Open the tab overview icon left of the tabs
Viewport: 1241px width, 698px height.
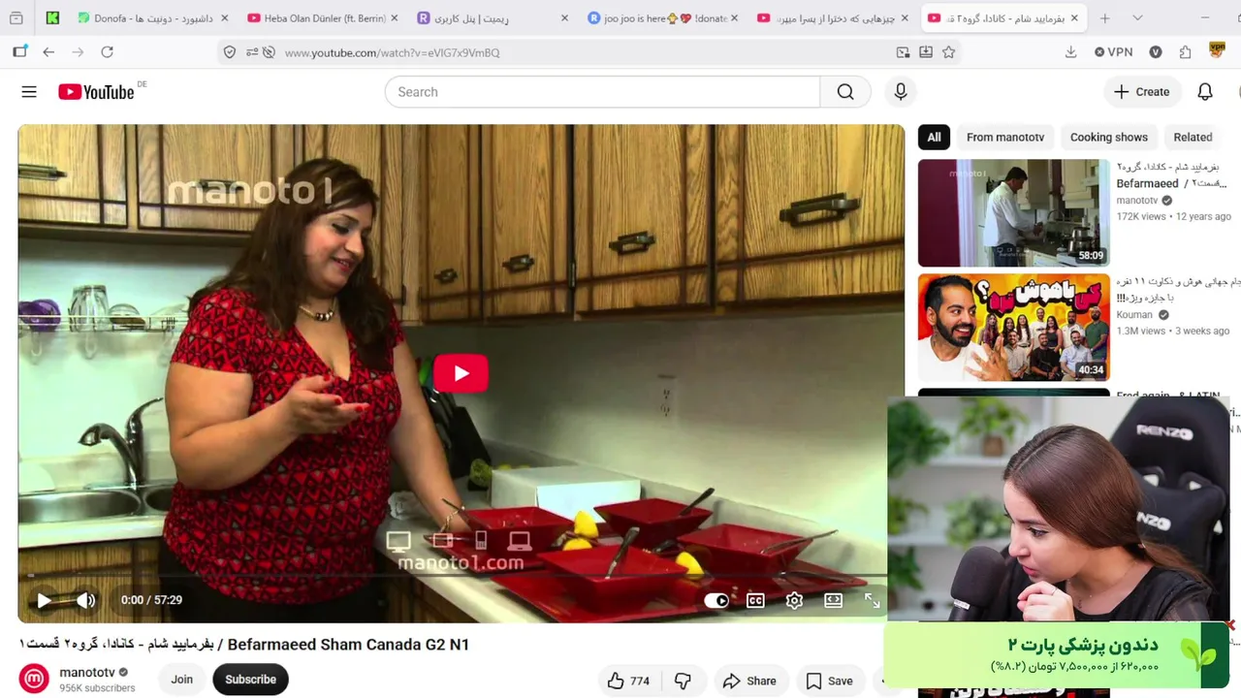click(16, 17)
